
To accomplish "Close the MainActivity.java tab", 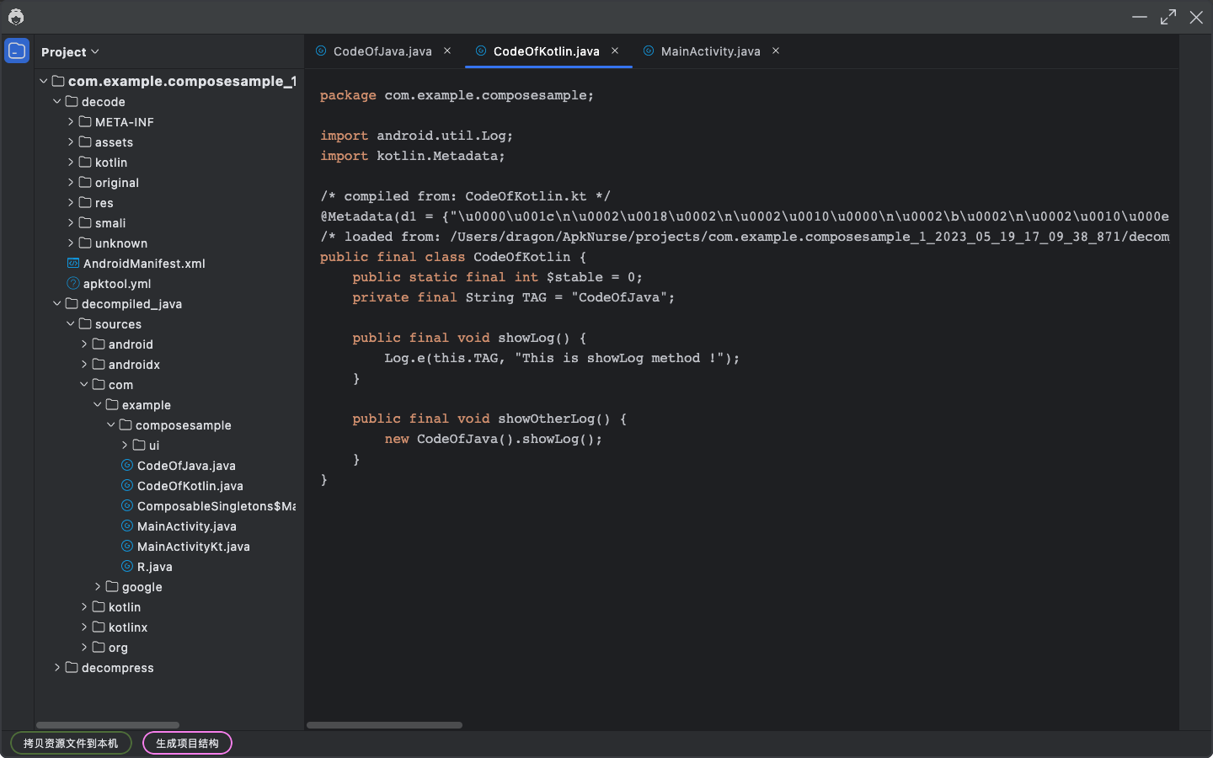I will [x=776, y=51].
